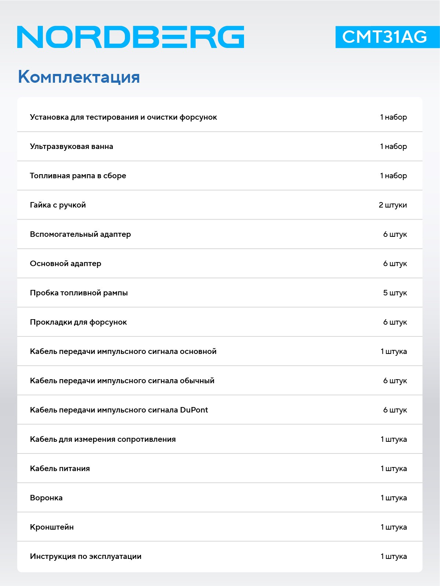Select the Установка для тестирования и очистки форсунок row

coord(220,117)
